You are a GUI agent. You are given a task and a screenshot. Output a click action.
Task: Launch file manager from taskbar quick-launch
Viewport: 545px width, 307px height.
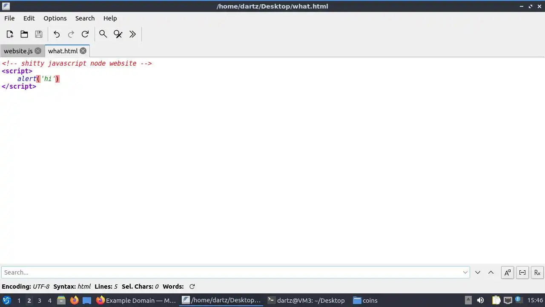61,301
